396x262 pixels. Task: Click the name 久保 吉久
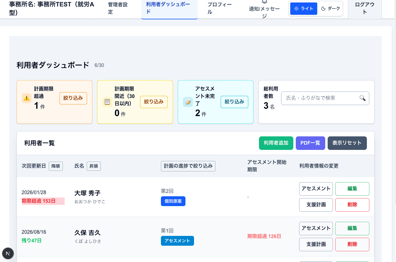(x=87, y=233)
